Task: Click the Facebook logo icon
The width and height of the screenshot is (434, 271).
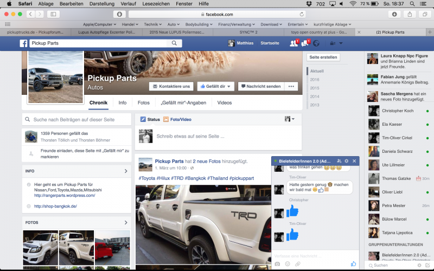Action: tap(23, 43)
